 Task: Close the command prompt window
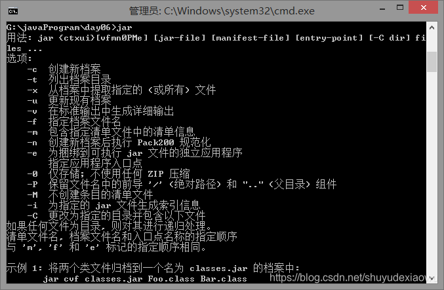[423, 8]
